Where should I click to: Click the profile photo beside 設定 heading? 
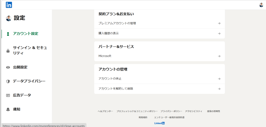coord(9,18)
